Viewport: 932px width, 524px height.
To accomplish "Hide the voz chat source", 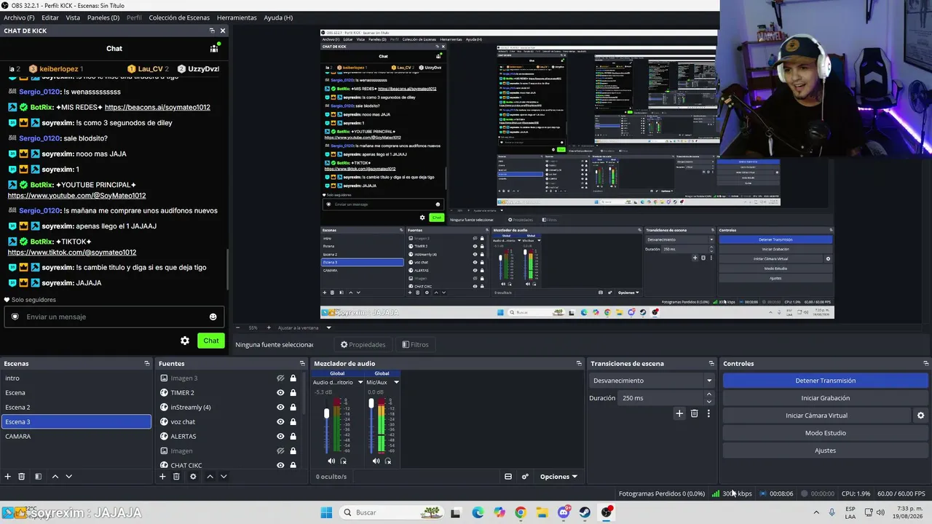I will coord(280,422).
